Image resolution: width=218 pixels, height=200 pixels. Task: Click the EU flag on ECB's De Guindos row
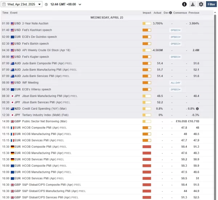[12, 37]
